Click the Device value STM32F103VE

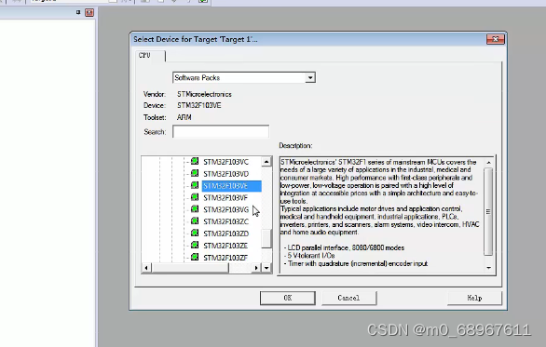199,105
